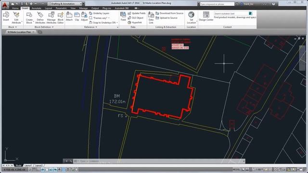Switch to the View ribbon tab
The image size is (308, 173).
73,8
